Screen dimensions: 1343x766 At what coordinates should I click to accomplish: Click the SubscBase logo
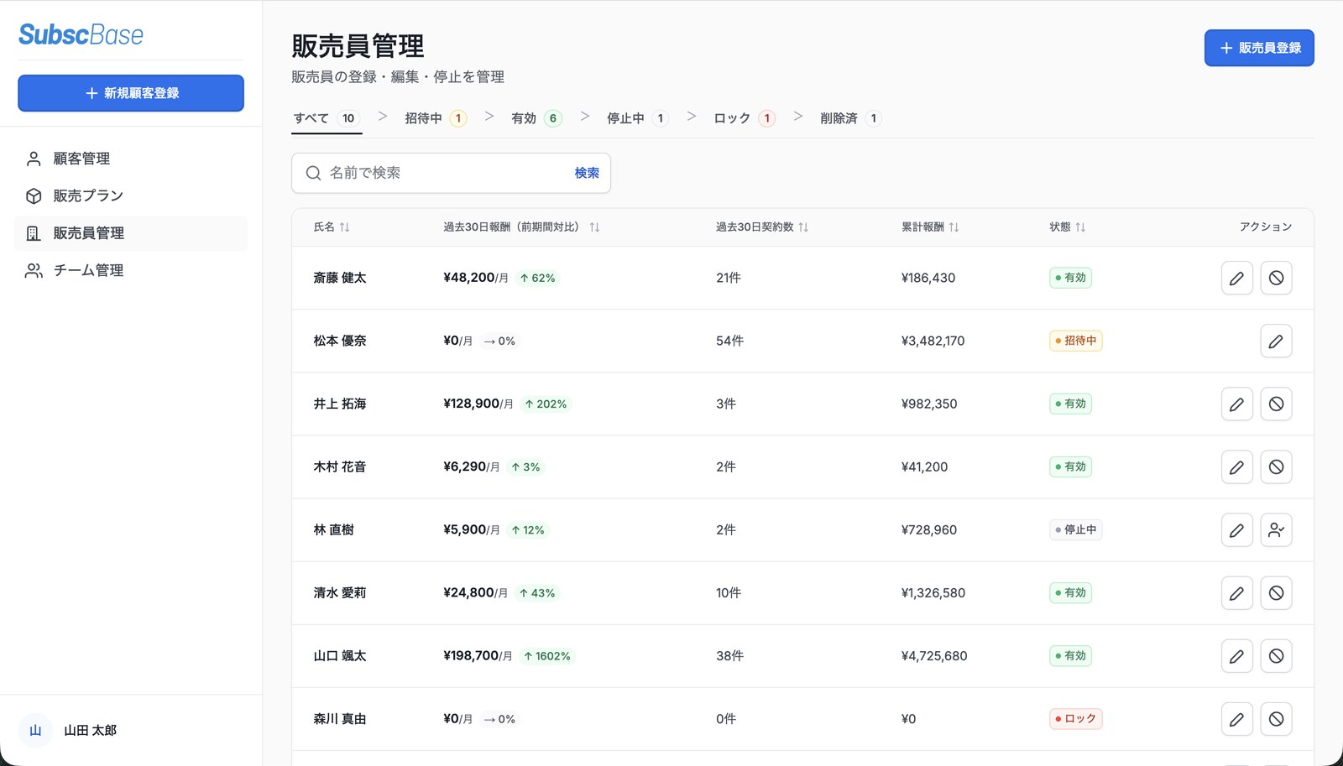pos(81,34)
